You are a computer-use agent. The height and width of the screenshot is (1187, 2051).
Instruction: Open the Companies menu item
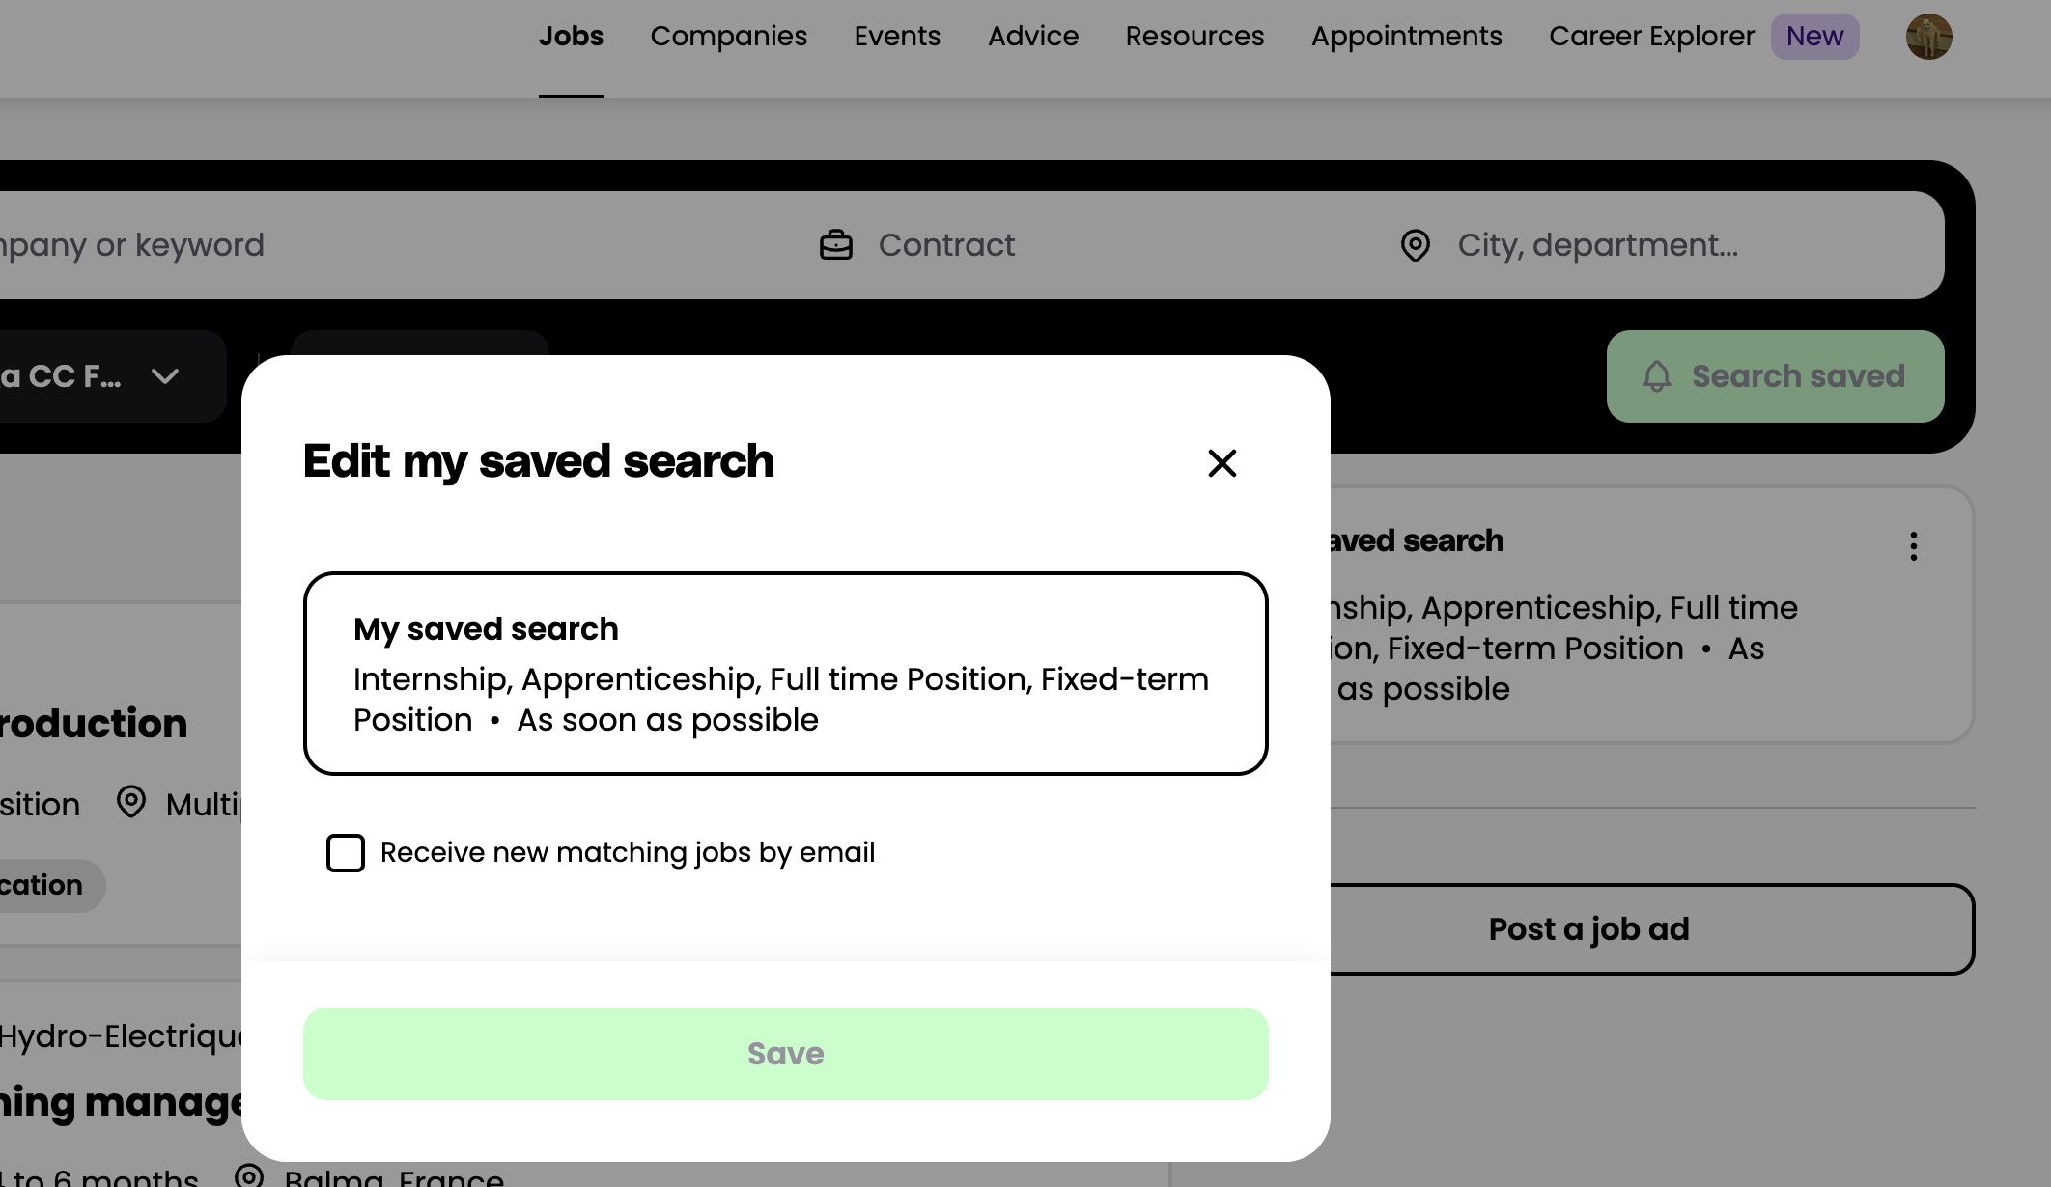[x=728, y=37]
